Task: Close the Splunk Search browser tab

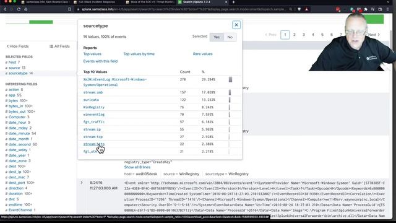Action: coord(226,2)
